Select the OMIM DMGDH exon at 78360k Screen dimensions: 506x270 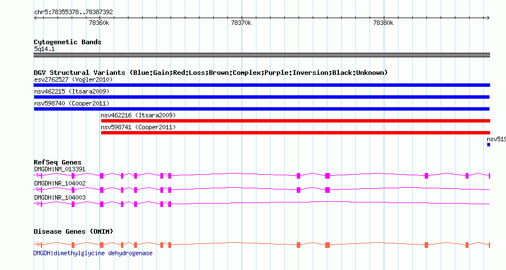102,245
